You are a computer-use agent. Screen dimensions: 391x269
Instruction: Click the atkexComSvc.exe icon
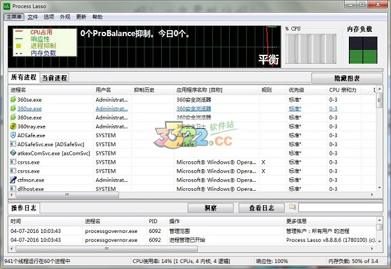coord(13,153)
